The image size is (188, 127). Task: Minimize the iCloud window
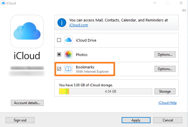coord(155,3)
